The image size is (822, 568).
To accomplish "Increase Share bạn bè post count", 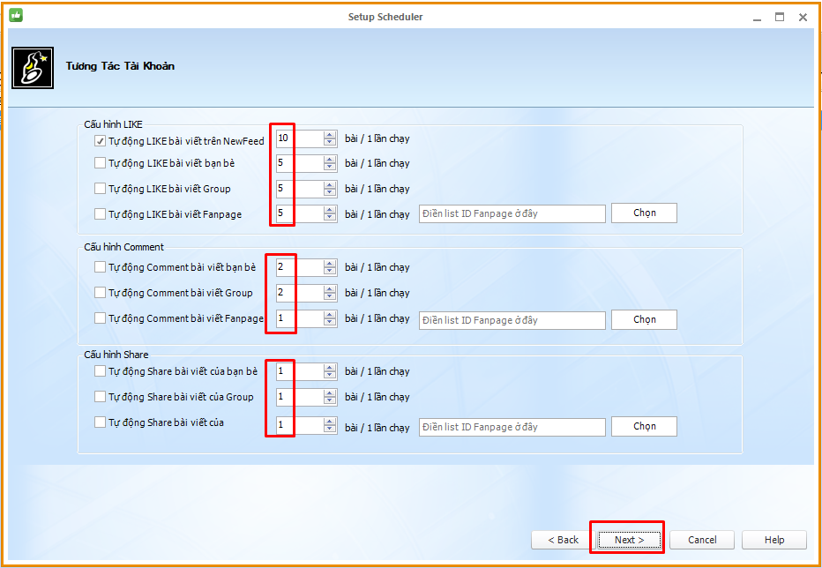I will 330,368.
